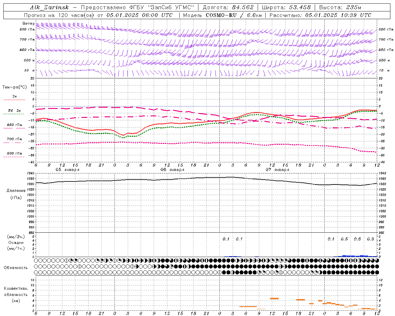Click the 500 м wind level label on left

(x=29, y=60)
